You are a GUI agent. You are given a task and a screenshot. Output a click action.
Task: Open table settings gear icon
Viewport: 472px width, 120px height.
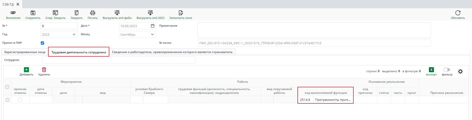click(x=460, y=71)
